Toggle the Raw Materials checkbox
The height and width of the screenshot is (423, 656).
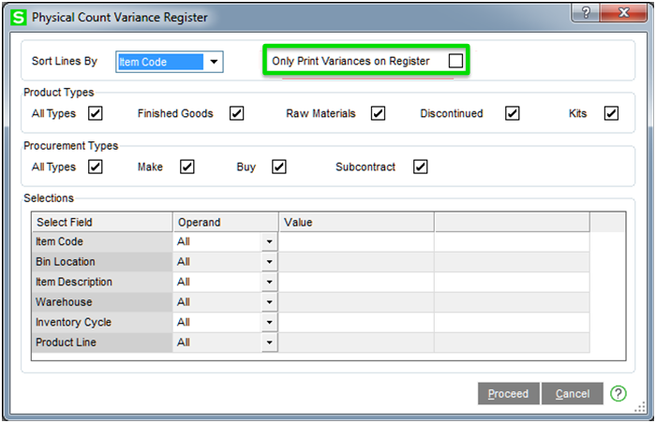(378, 113)
